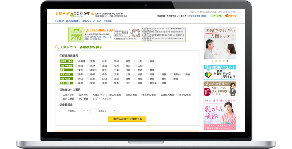Click the 中国・四国 region label
Screen dimensions: 292x149
[66, 79]
